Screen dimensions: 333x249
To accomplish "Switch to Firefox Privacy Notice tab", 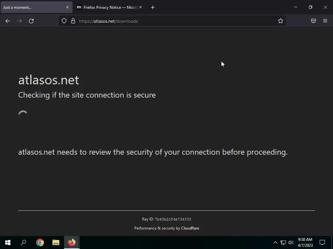I will pyautogui.click(x=109, y=7).
